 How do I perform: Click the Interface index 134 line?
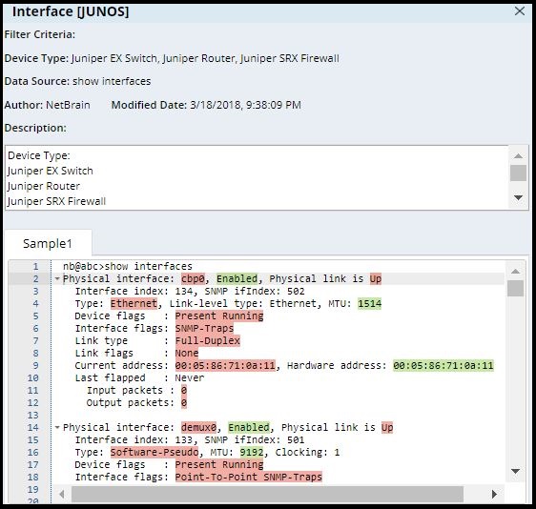point(190,291)
